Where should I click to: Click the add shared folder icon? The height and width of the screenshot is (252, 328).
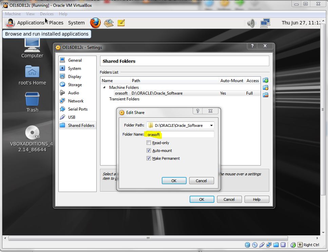pos(266,80)
